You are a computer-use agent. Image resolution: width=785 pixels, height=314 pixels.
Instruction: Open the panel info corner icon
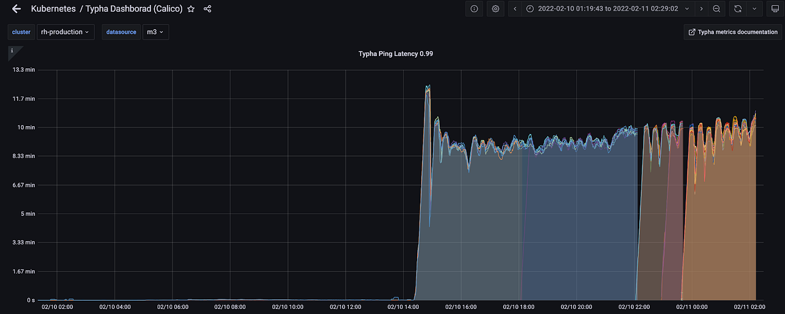coord(13,51)
